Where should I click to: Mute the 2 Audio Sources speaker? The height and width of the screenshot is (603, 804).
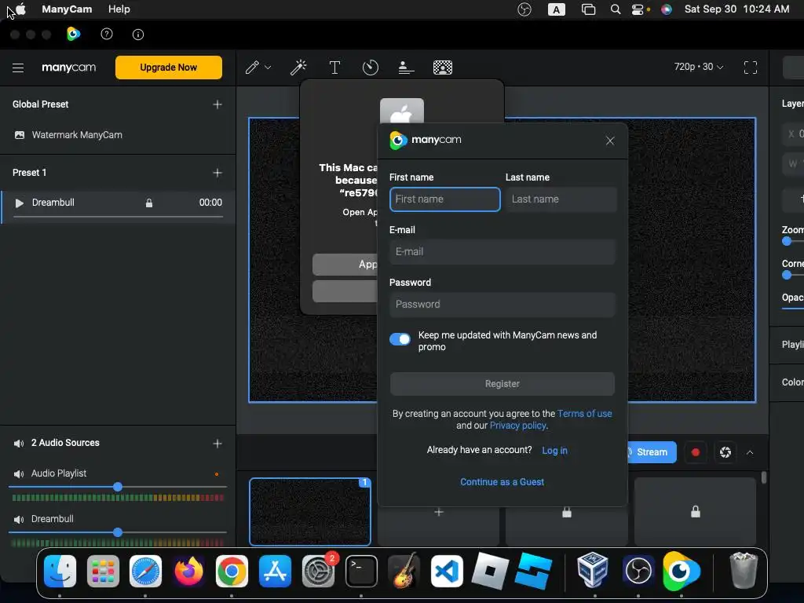point(19,444)
